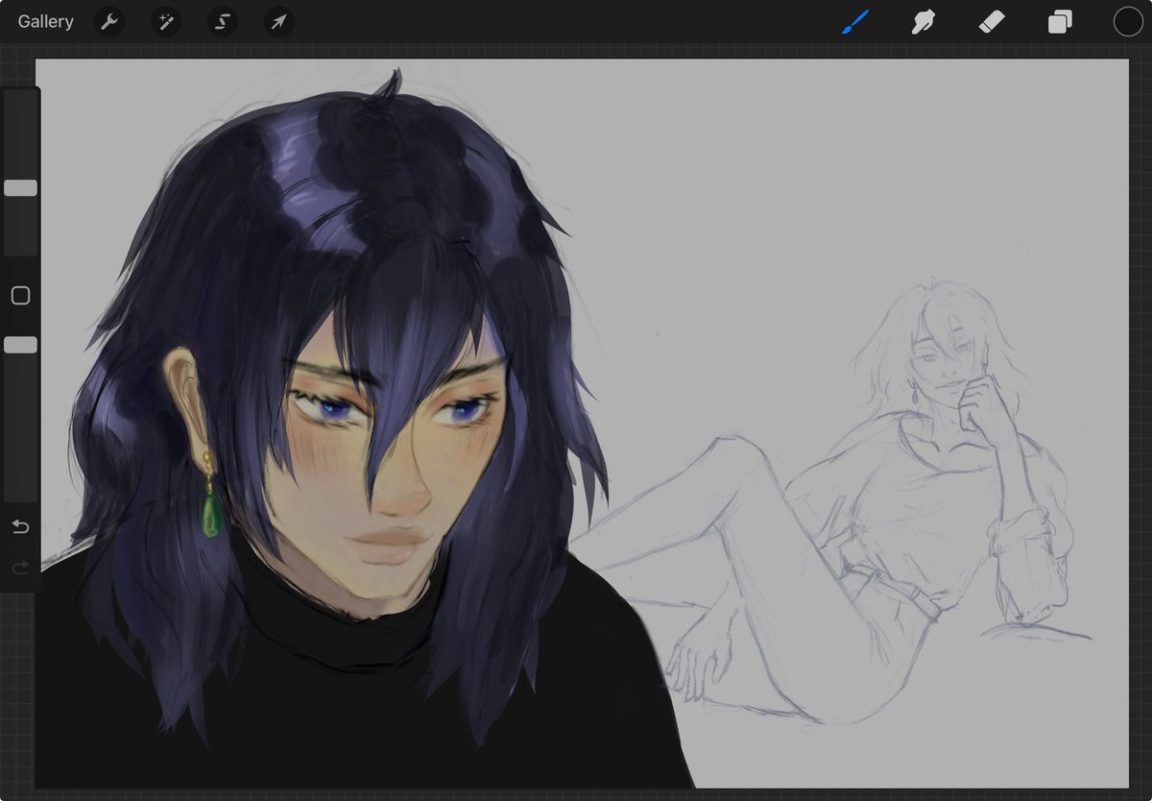
Task: Select the Paint brush tool
Action: [x=854, y=21]
